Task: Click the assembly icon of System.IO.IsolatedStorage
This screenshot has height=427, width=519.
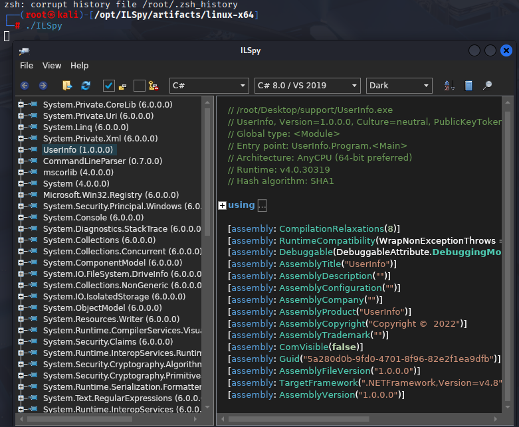Action: (x=33, y=296)
